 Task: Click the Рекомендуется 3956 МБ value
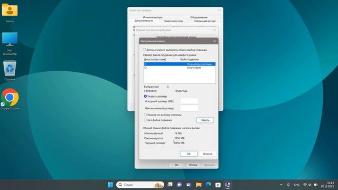click(x=179, y=138)
